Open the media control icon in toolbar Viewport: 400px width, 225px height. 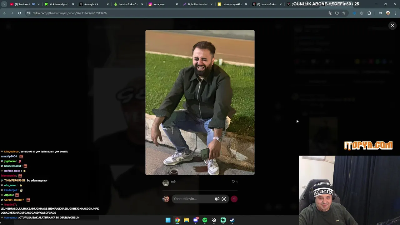pos(380,13)
